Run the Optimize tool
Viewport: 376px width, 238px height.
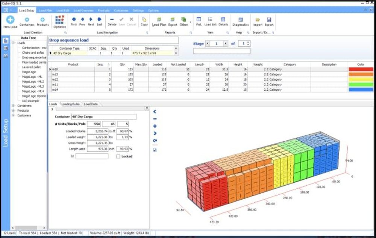(60, 21)
